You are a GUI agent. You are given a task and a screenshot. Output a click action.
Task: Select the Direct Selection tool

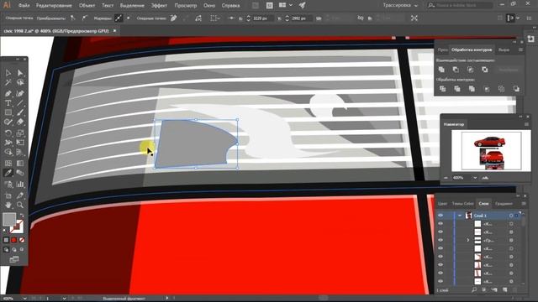pyautogui.click(x=20, y=73)
